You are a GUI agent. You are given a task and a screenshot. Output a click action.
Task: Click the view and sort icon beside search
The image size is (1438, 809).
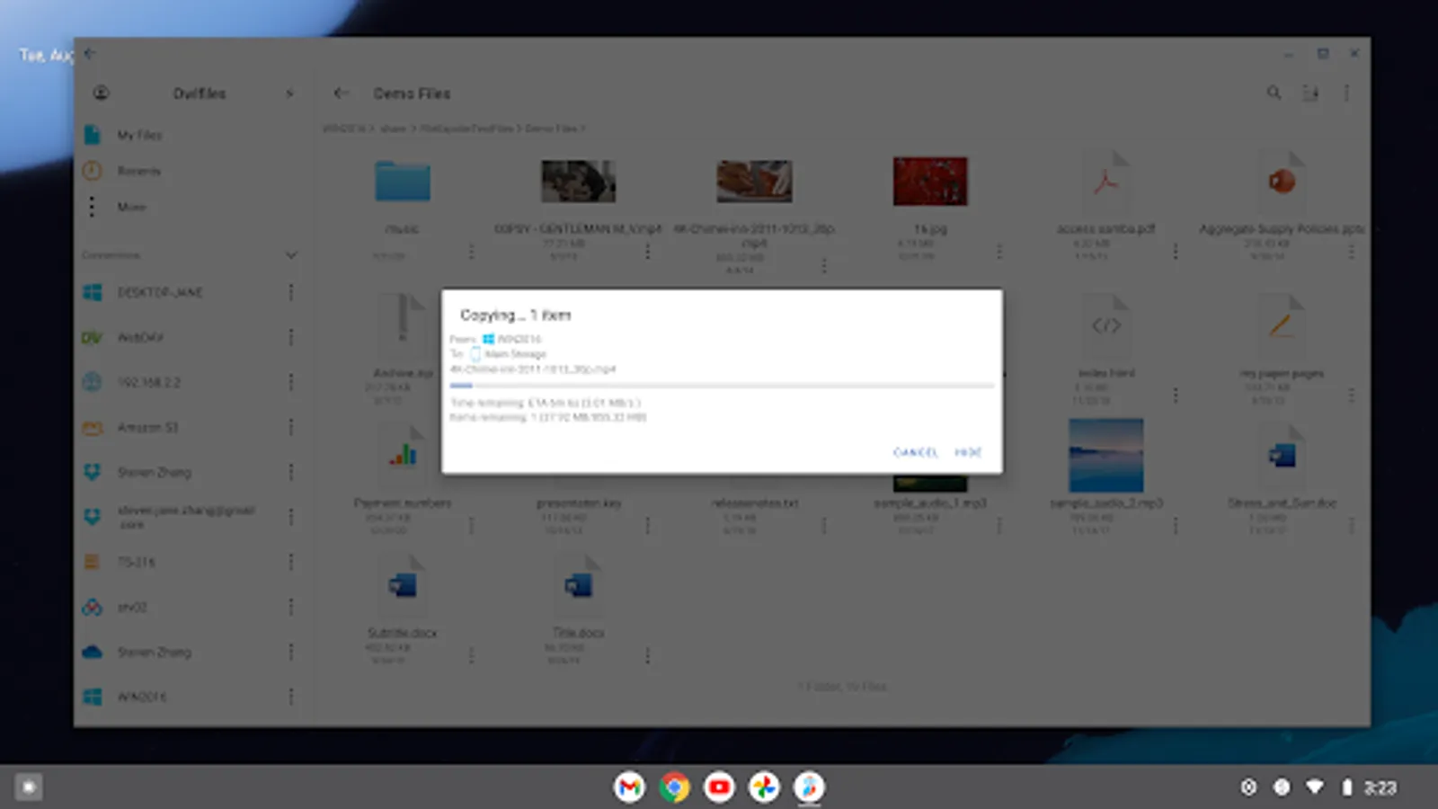1310,93
